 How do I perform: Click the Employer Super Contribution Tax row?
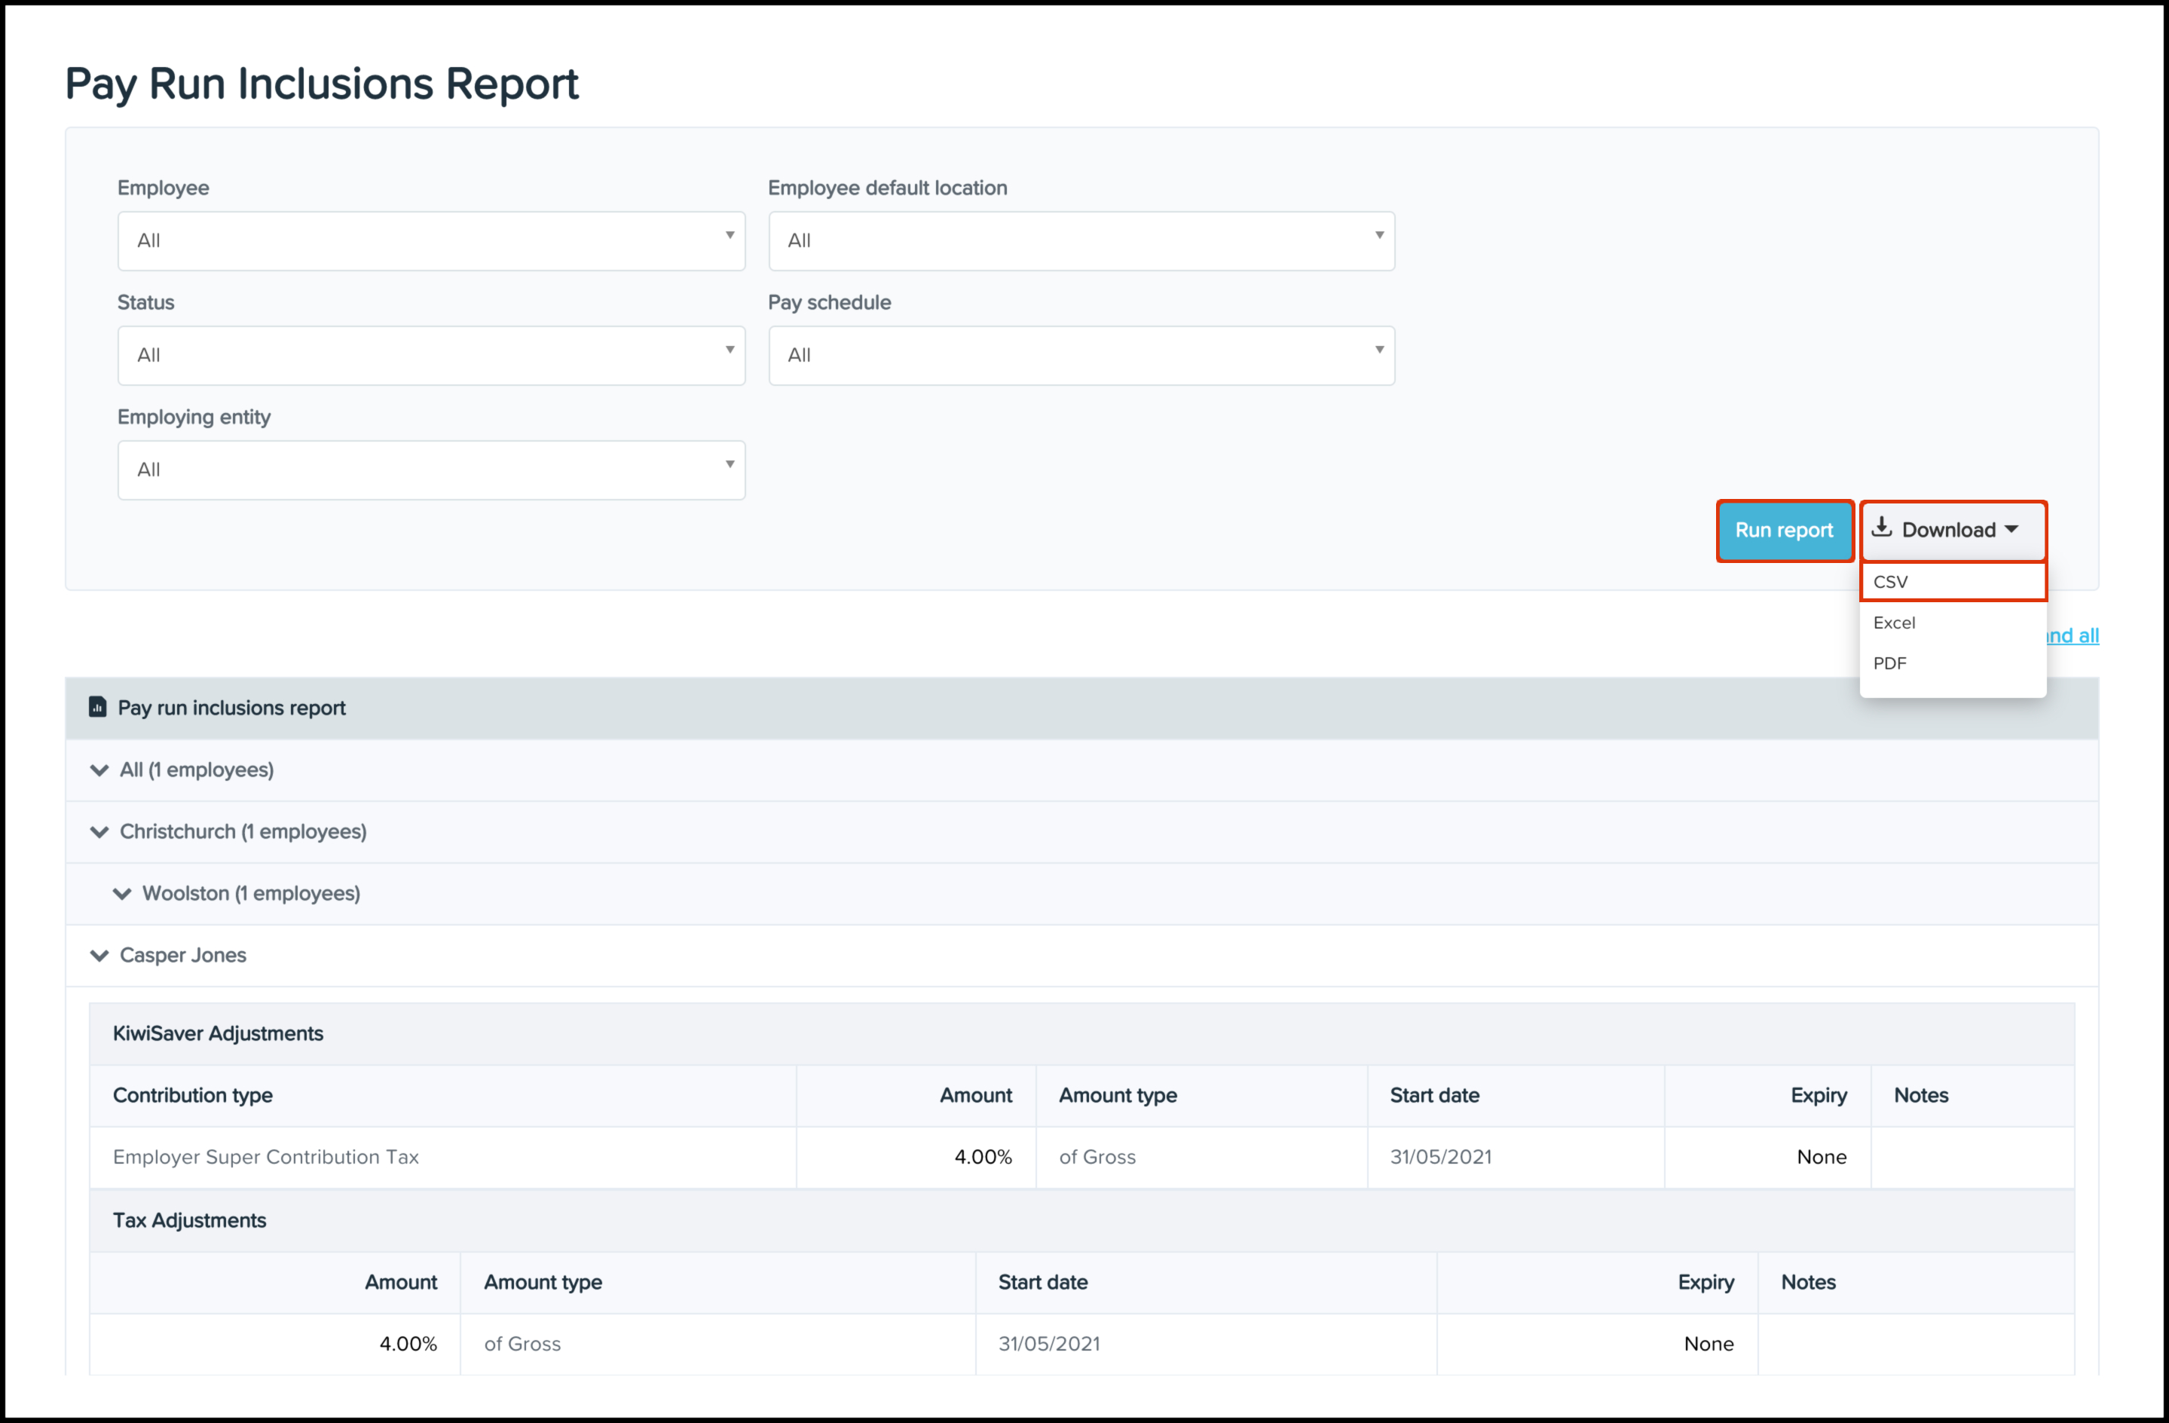[x=266, y=1157]
